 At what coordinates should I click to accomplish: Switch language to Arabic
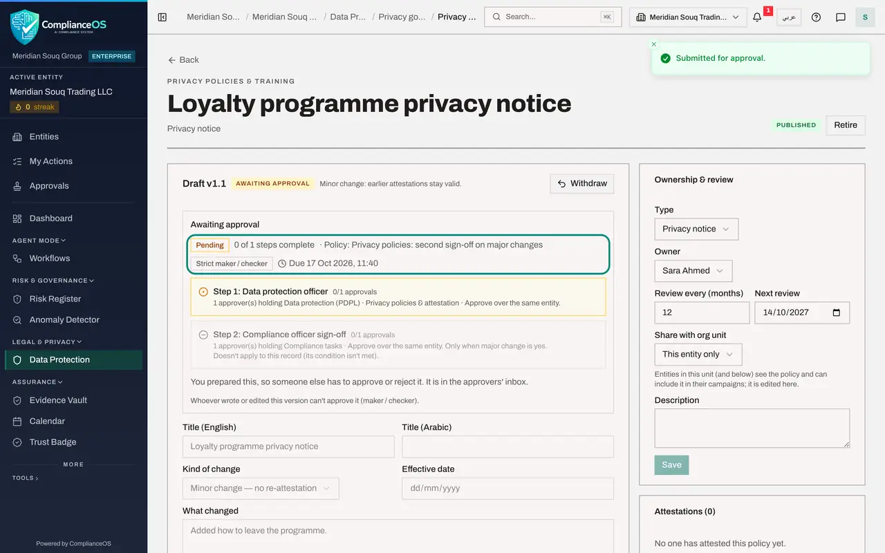tap(789, 17)
